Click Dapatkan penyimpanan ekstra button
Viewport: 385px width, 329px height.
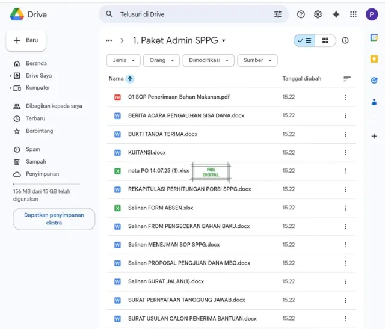click(54, 219)
